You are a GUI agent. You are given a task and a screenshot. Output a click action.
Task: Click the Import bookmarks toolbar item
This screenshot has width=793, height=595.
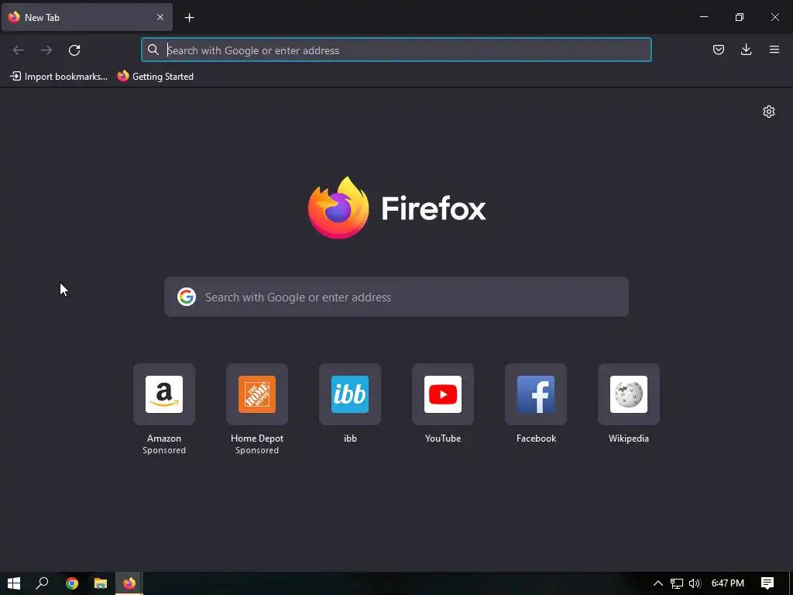(x=59, y=77)
